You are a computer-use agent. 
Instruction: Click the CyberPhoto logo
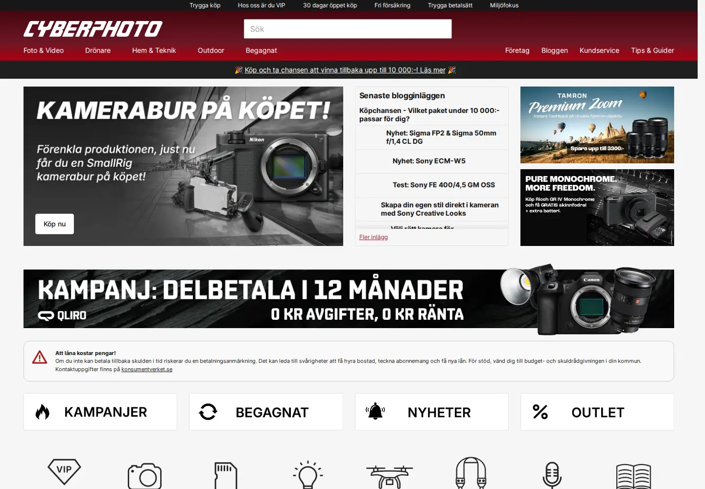point(93,29)
